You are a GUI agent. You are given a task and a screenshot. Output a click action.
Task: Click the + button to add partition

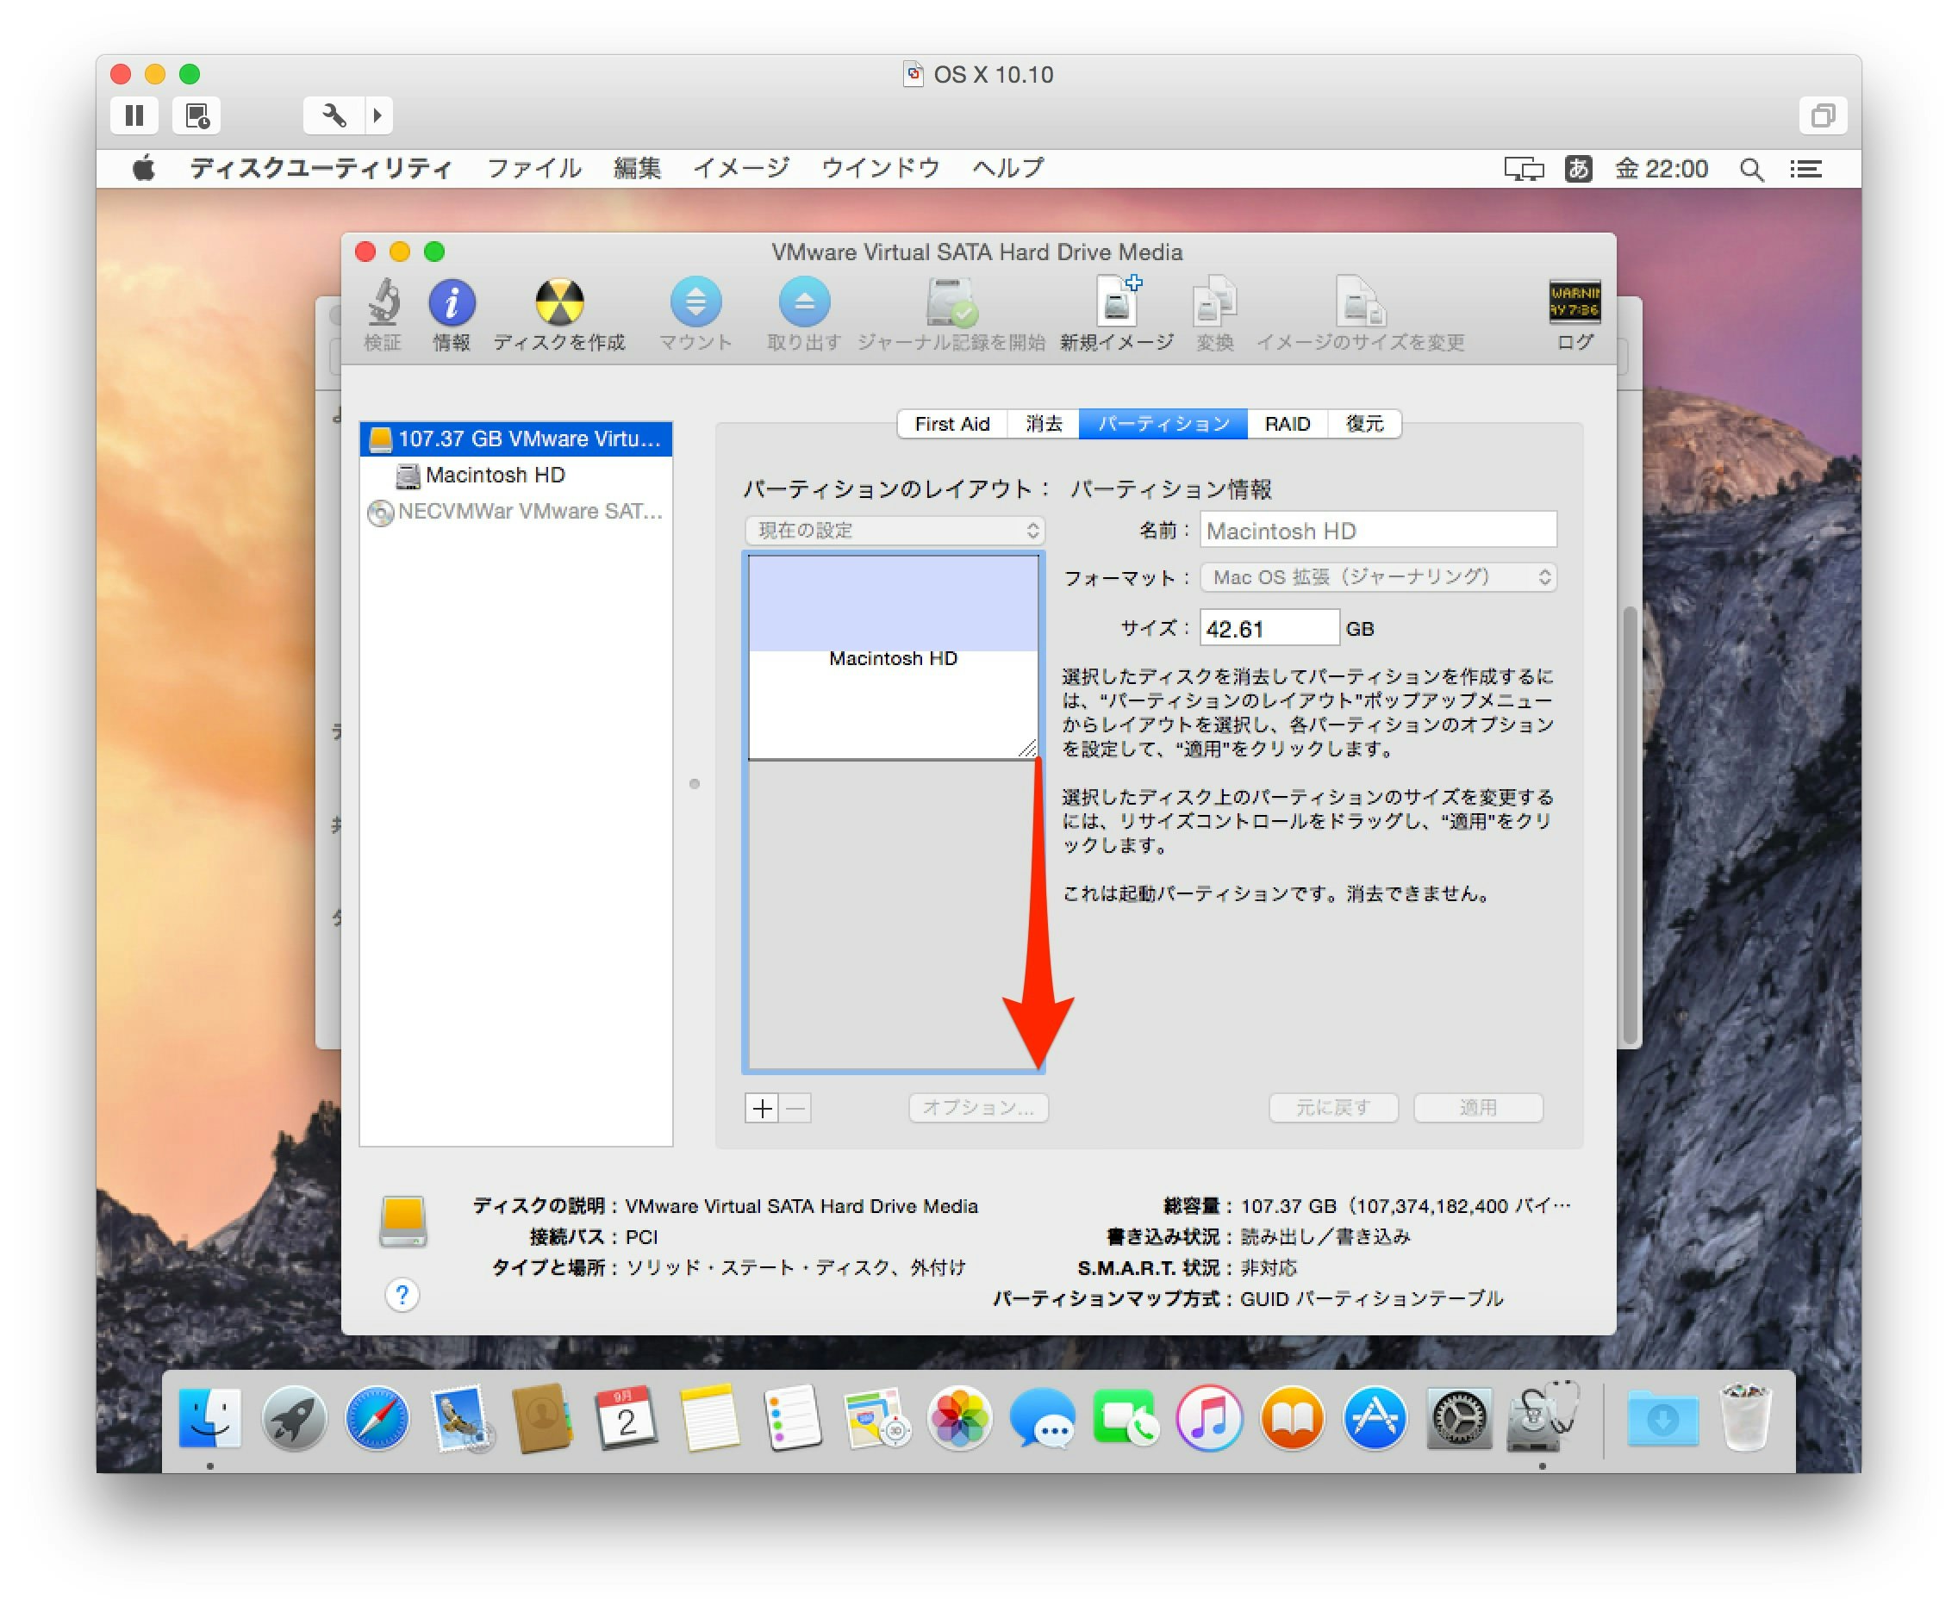click(760, 1108)
